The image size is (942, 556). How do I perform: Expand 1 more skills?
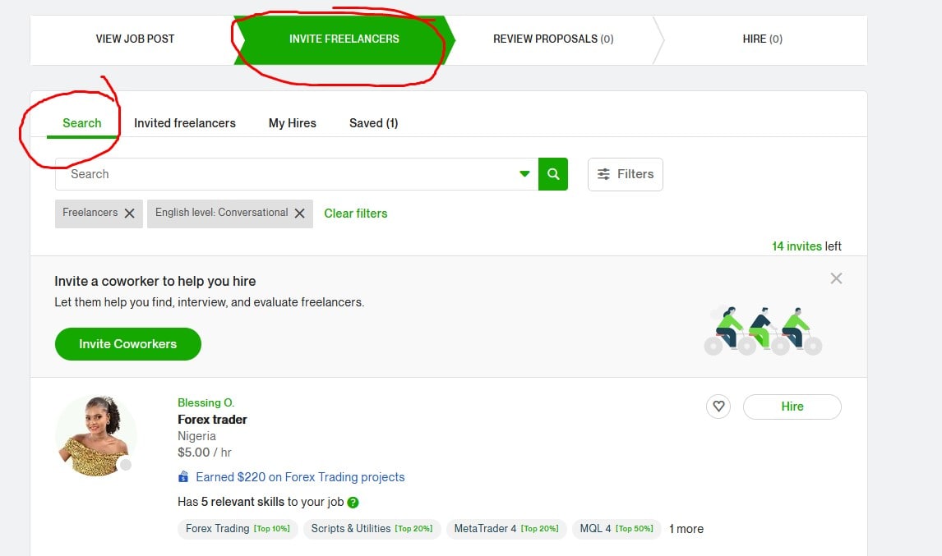pos(686,529)
